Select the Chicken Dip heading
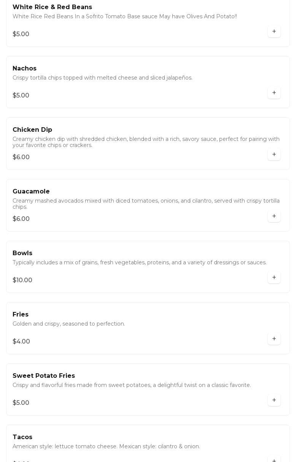Screen dimensions: 296x462 32,130
